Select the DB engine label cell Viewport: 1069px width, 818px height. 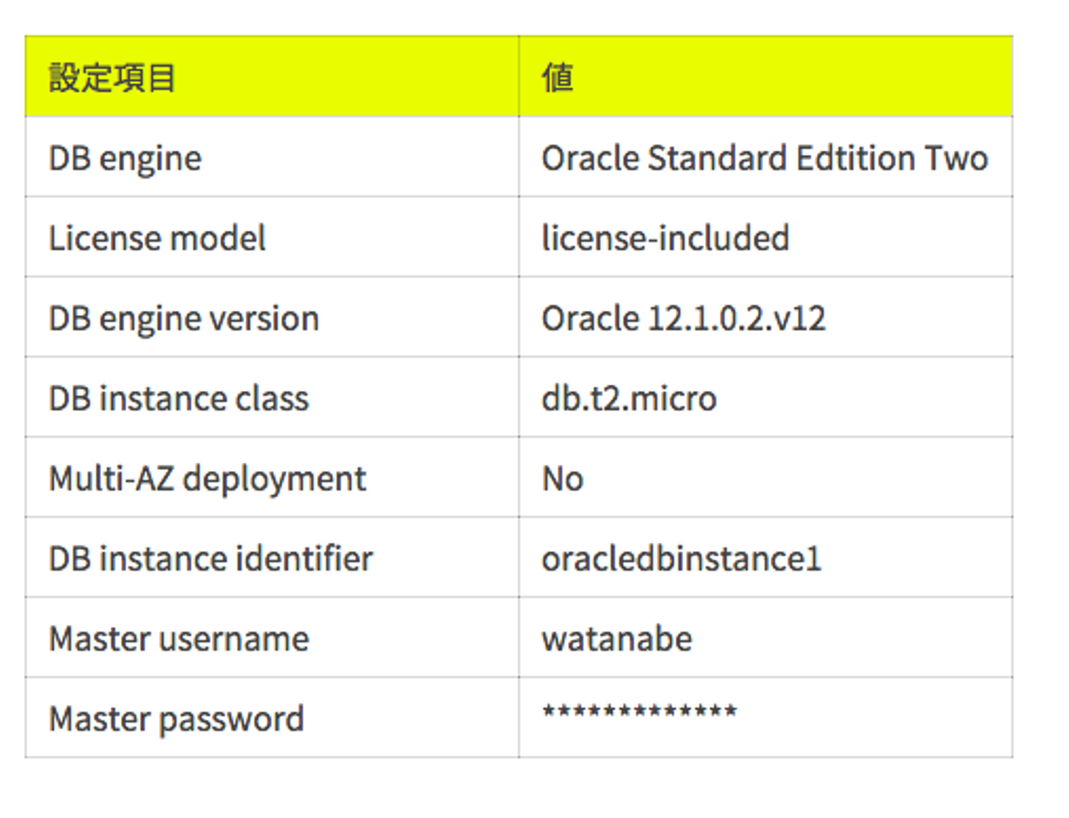coord(125,158)
